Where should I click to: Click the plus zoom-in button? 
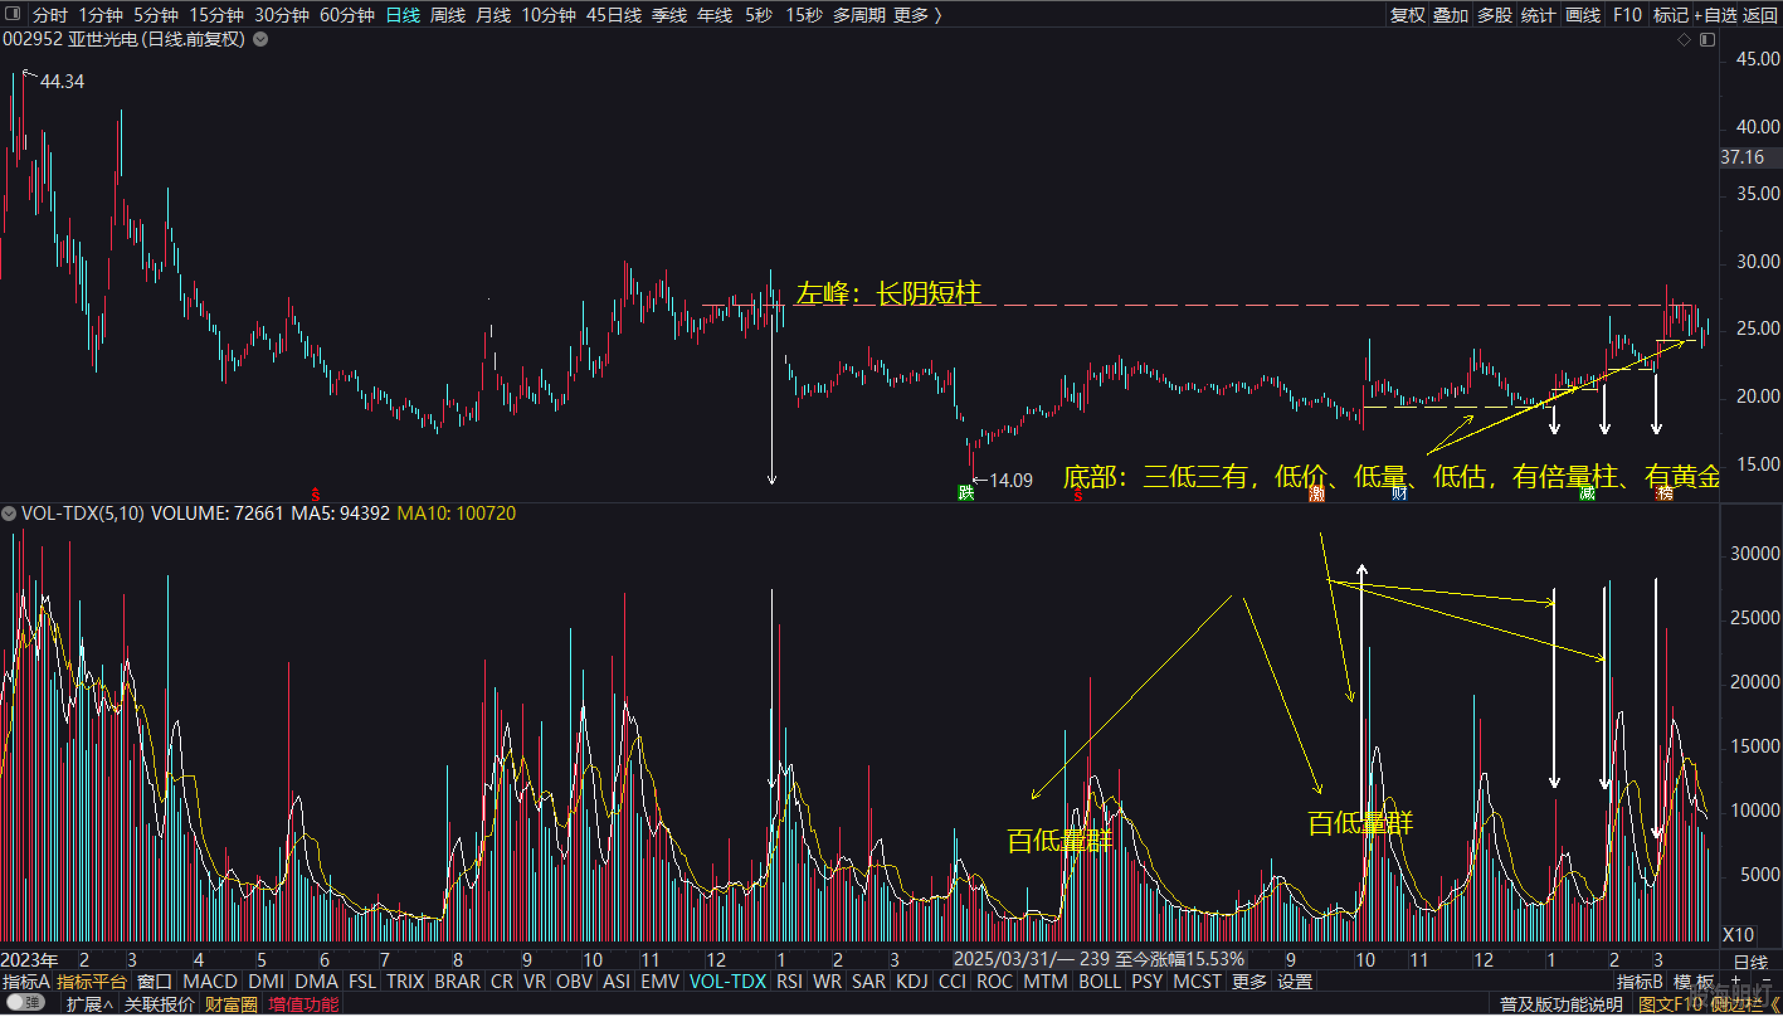click(x=1736, y=981)
